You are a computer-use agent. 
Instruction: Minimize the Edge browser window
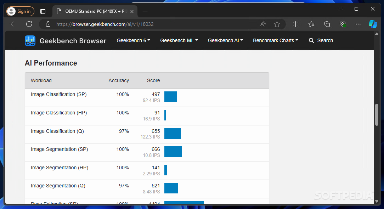tap(340, 9)
